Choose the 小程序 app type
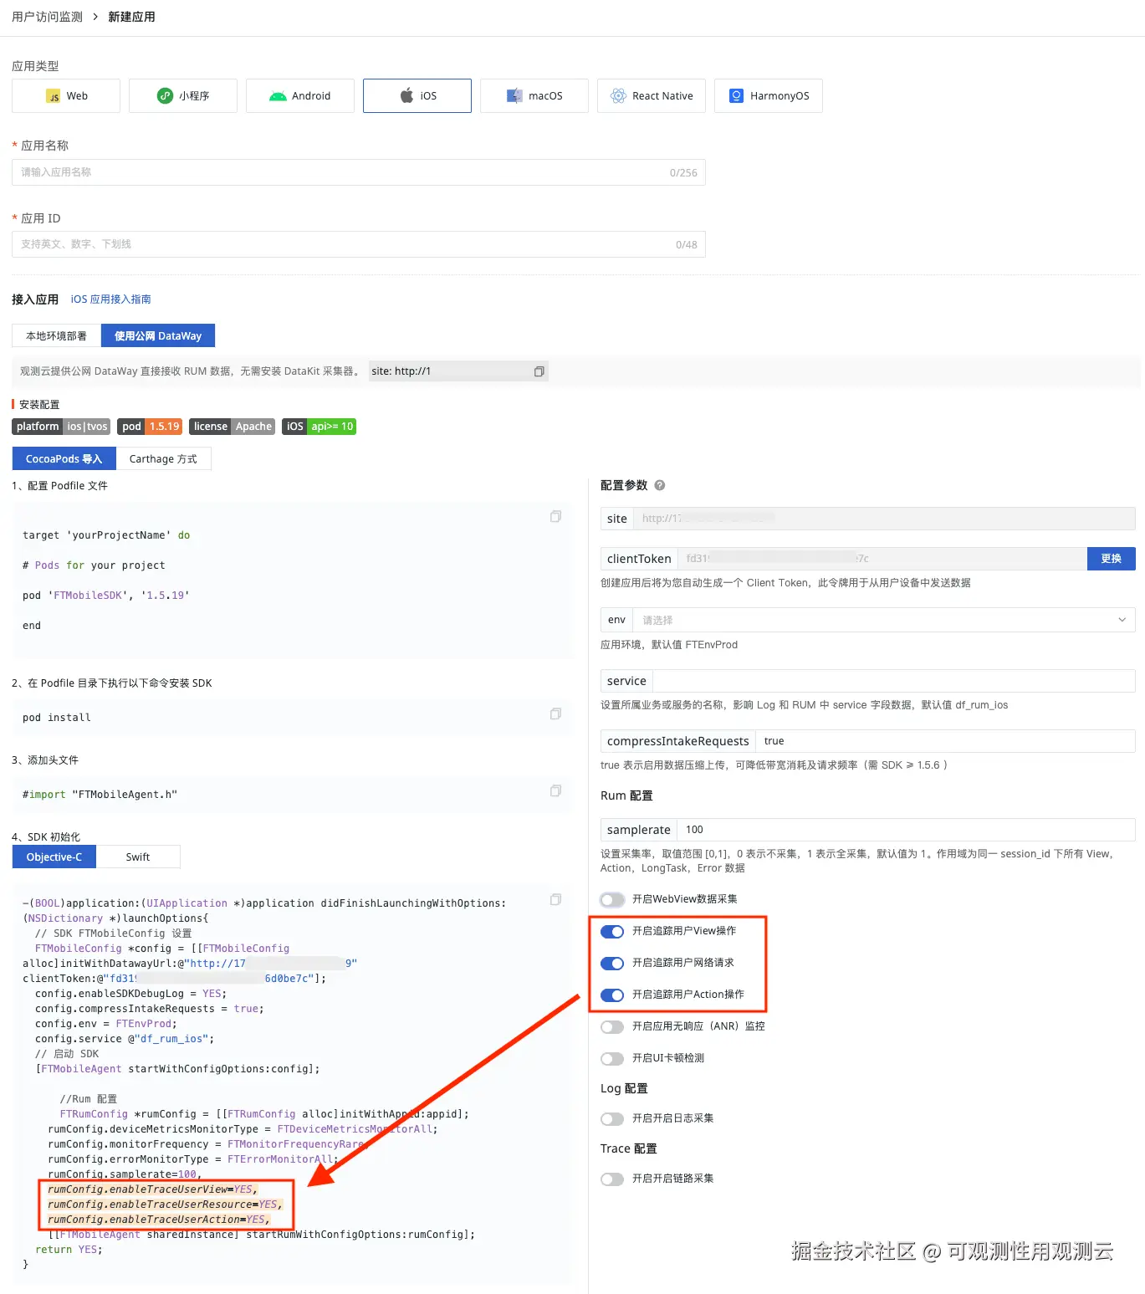 183,96
